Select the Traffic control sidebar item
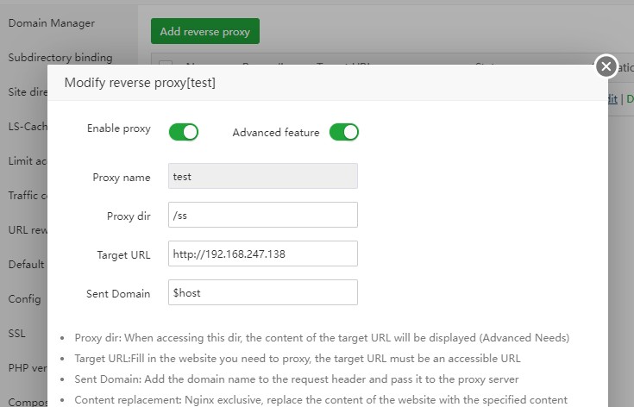Image resolution: width=634 pixels, height=407 pixels. coord(28,196)
